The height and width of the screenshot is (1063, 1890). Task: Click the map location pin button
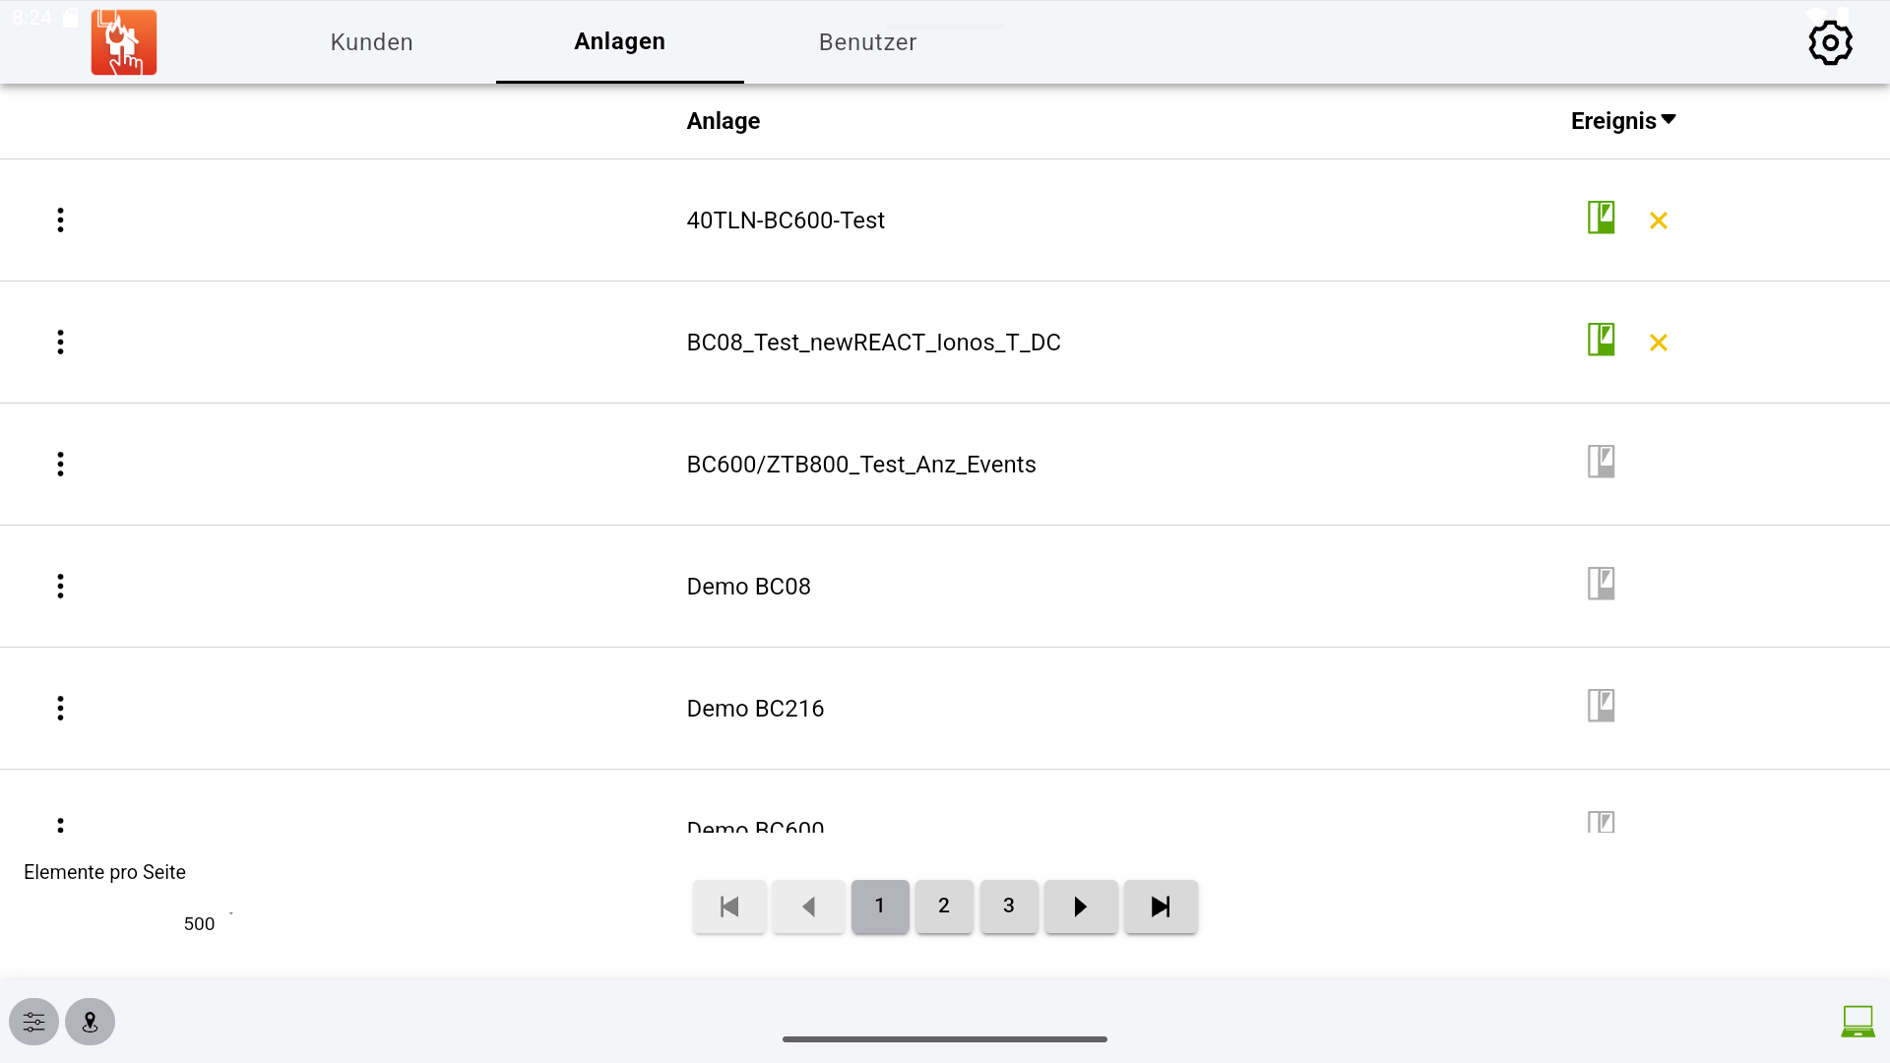91,1022
